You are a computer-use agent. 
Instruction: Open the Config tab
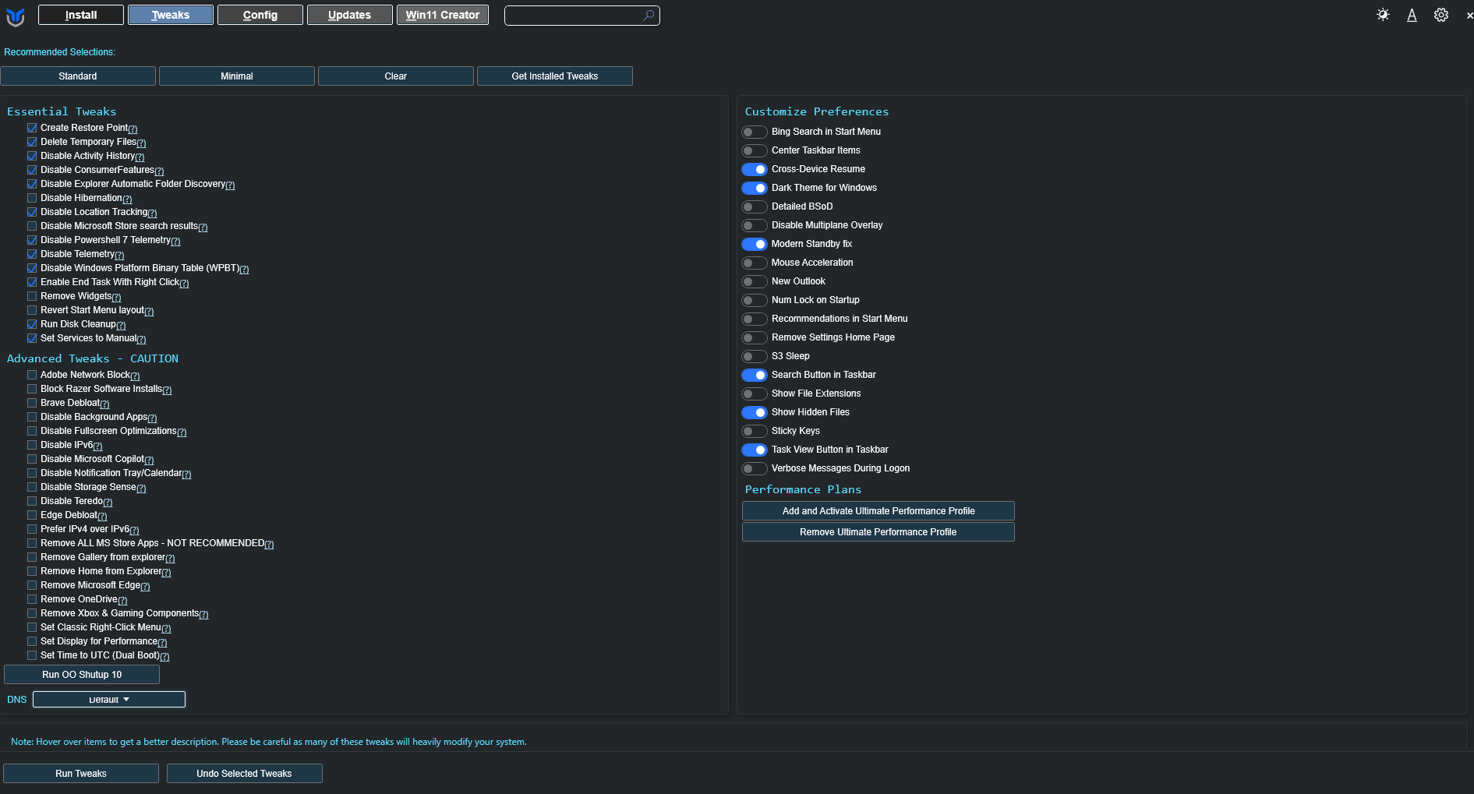tap(260, 15)
